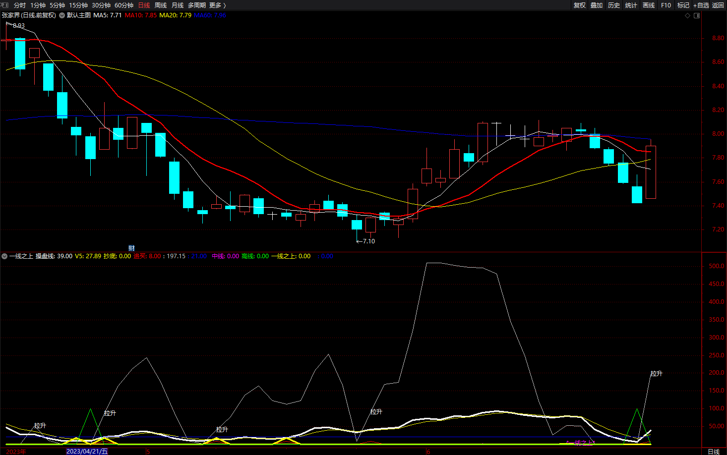Screen dimensions: 727x455
Task: Click the MA5: 7.71 indicator label
Action: pyautogui.click(x=108, y=15)
